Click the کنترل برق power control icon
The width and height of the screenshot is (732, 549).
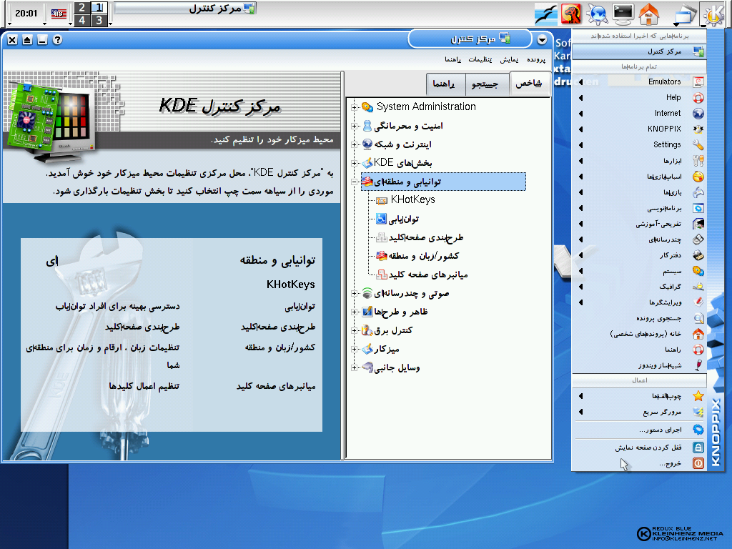(367, 330)
